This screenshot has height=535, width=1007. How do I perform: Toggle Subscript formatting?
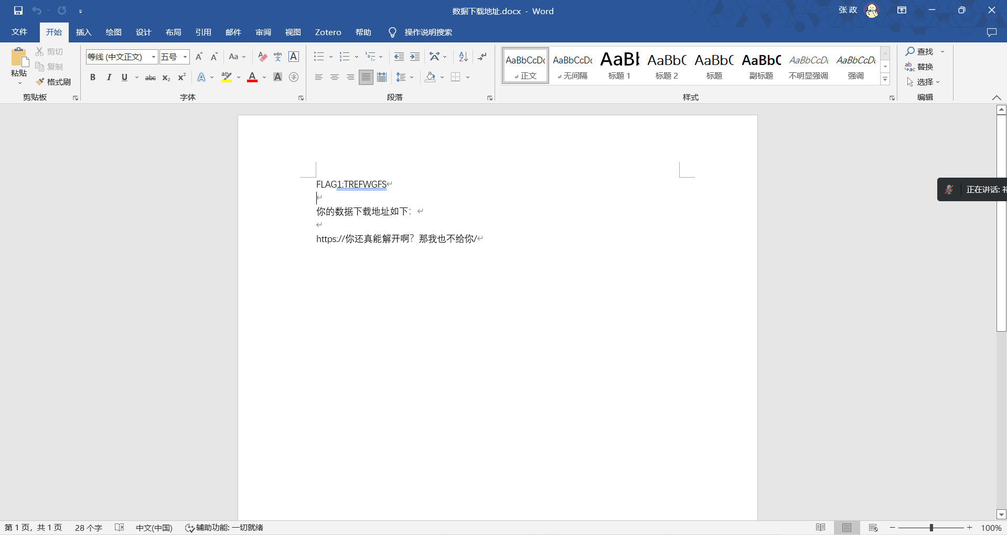[x=166, y=77]
